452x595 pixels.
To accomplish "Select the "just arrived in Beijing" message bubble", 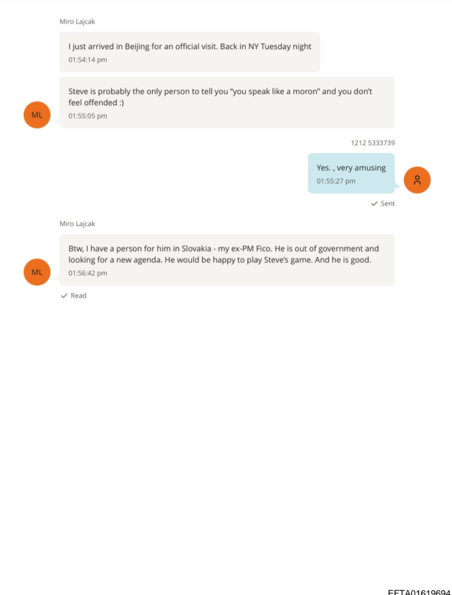I will (x=190, y=52).
